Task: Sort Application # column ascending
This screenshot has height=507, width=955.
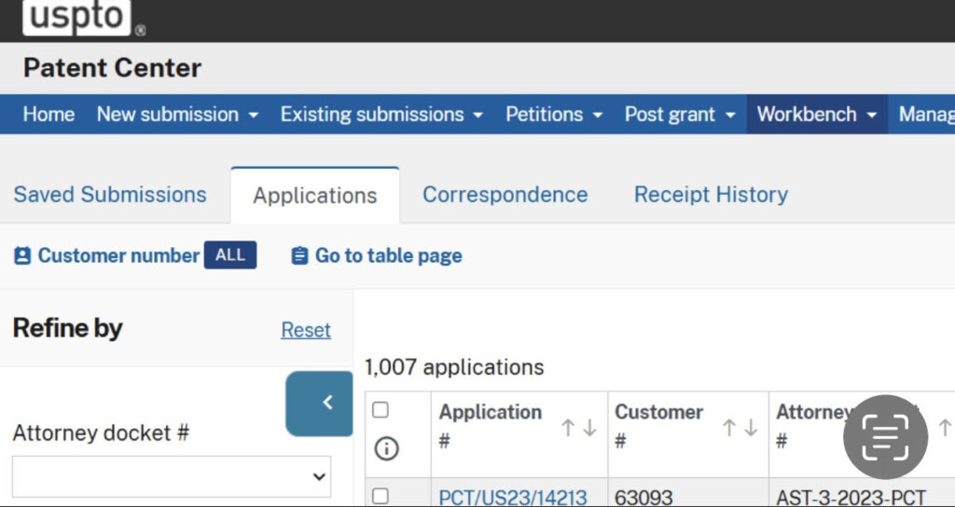Action: point(568,428)
